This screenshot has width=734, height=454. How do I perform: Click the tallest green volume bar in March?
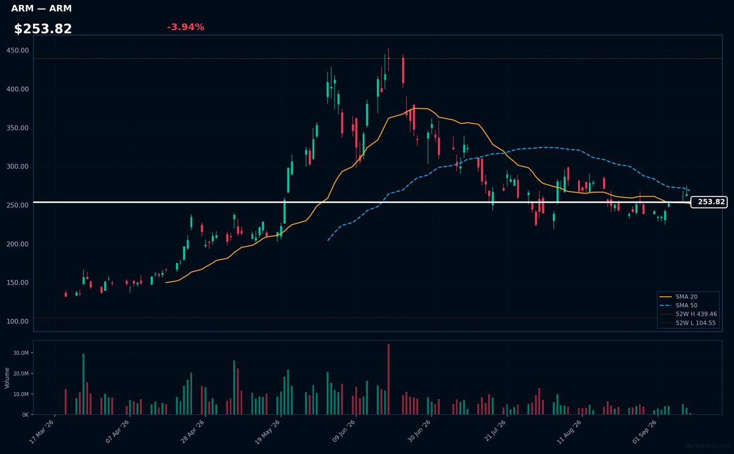click(84, 384)
